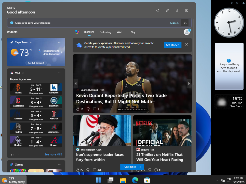246x184 pixels.
Task: Open Microsoft Store from taskbar
Action: [147, 180]
